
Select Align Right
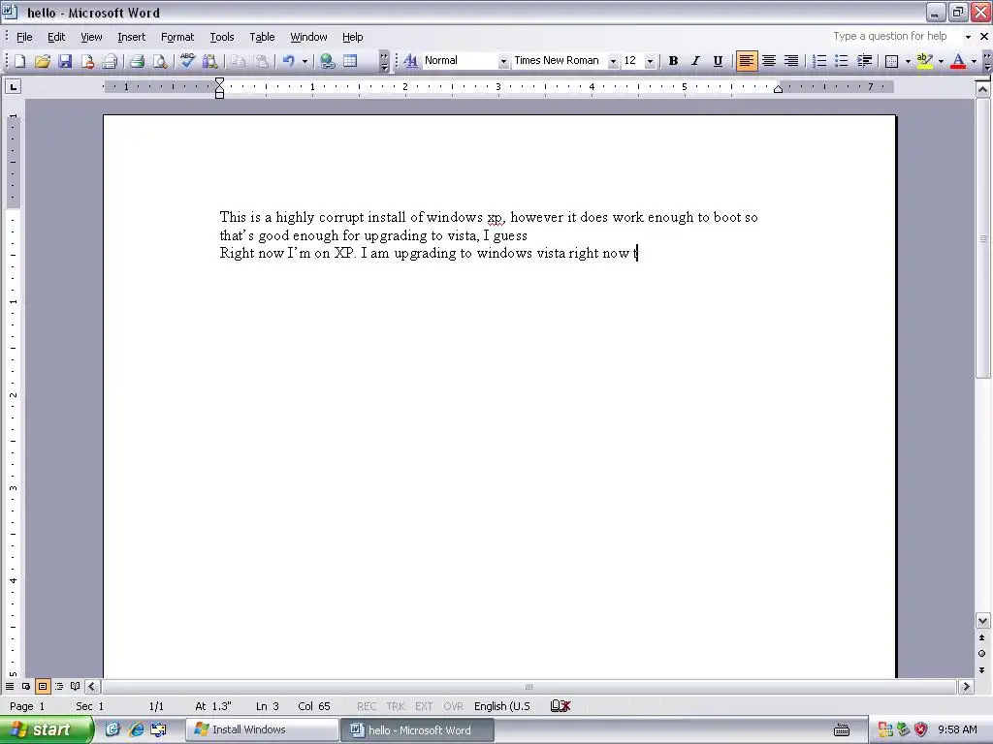click(x=791, y=61)
